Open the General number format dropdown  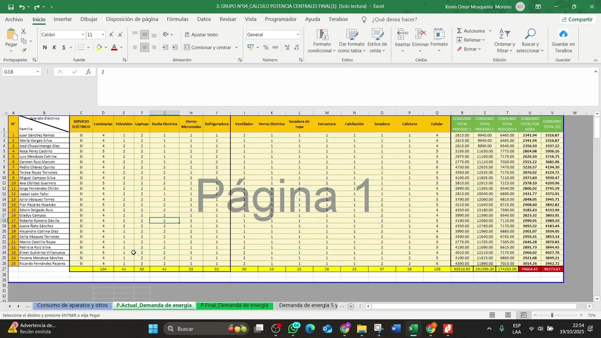[x=298, y=35]
